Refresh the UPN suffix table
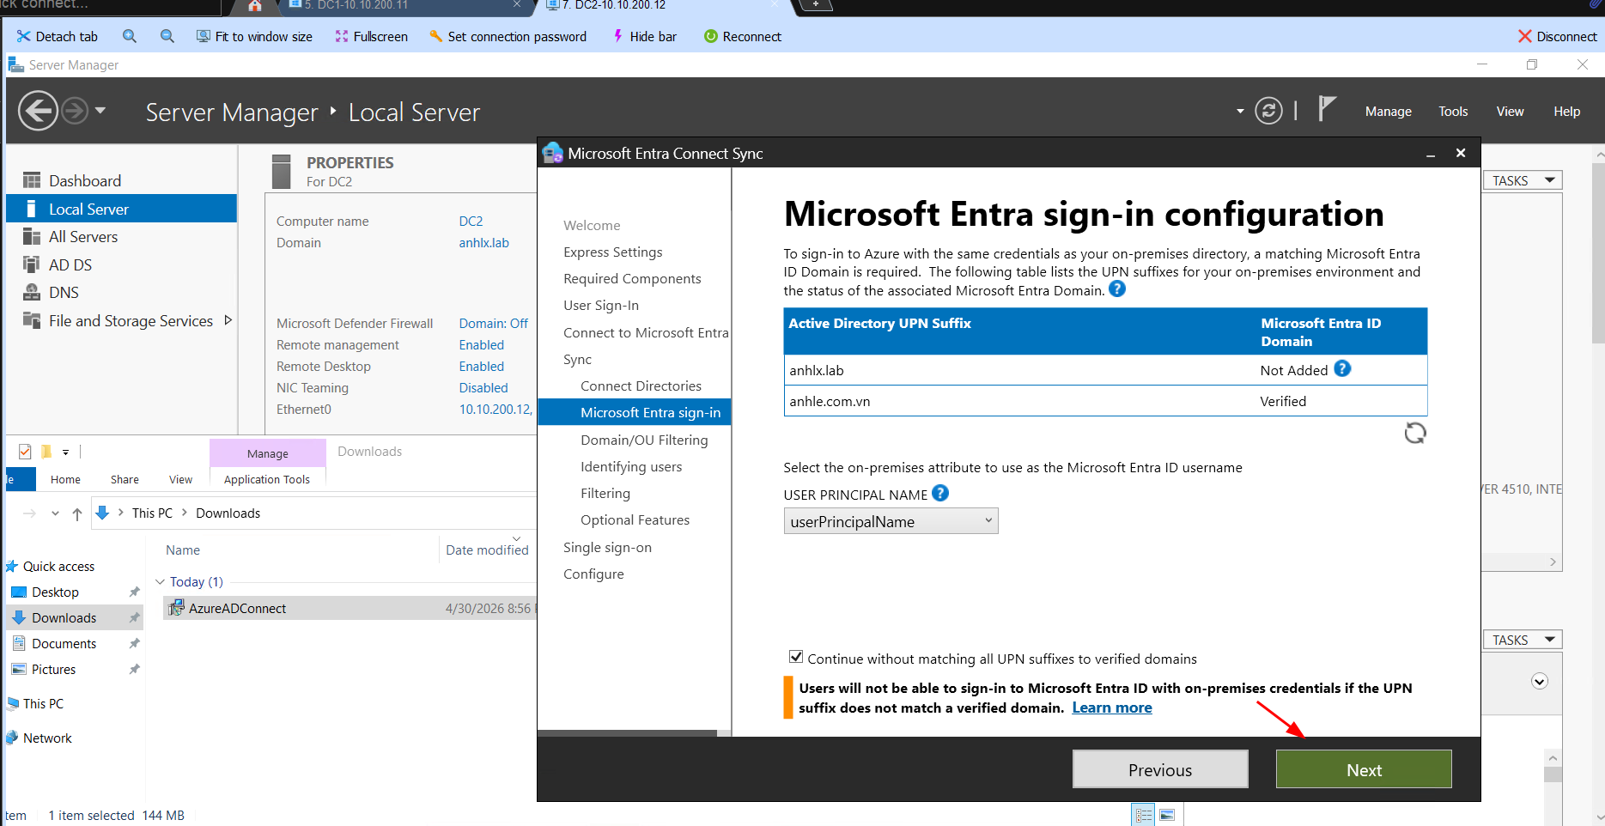1605x826 pixels. [x=1414, y=433]
